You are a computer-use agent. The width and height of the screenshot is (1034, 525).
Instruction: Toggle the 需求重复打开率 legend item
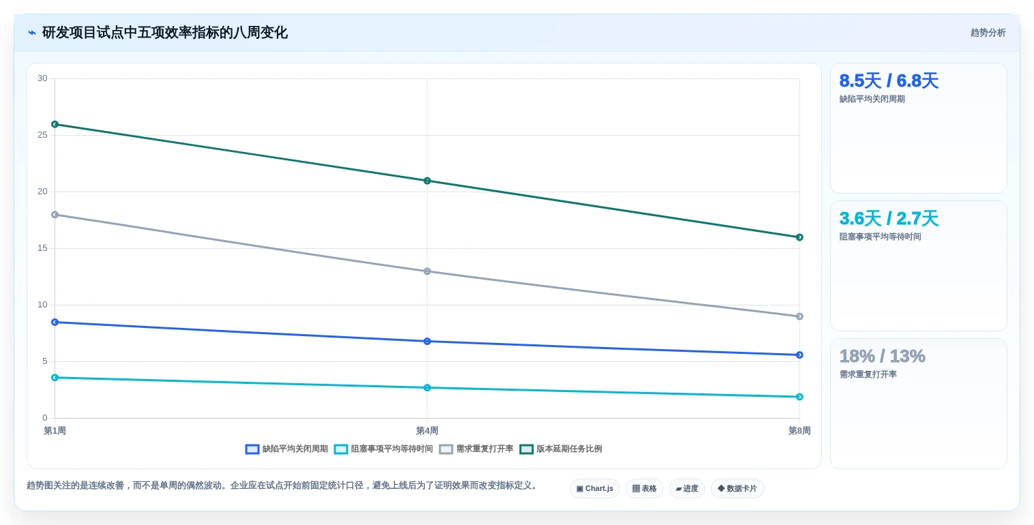point(476,449)
